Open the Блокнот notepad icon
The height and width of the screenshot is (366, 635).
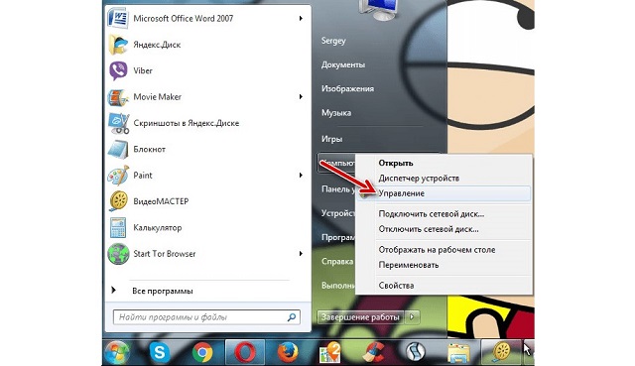pyautogui.click(x=118, y=150)
